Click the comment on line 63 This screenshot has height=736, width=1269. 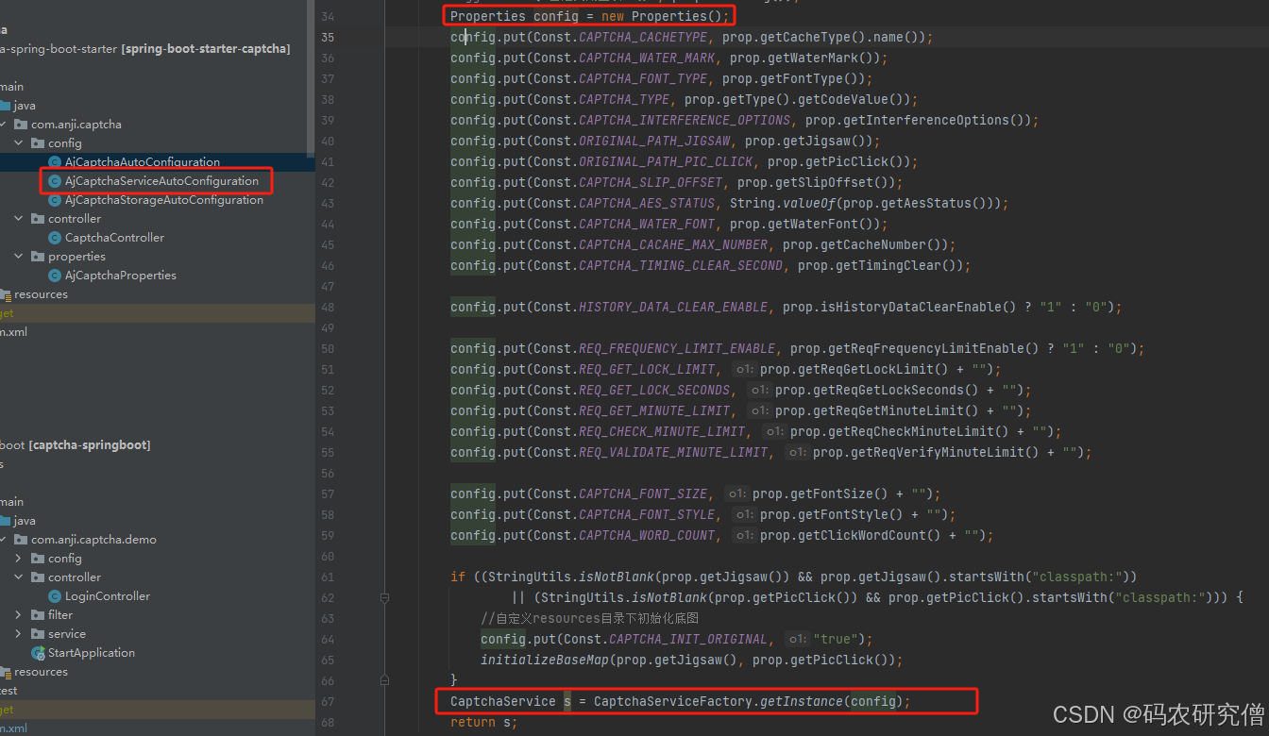pos(589,619)
